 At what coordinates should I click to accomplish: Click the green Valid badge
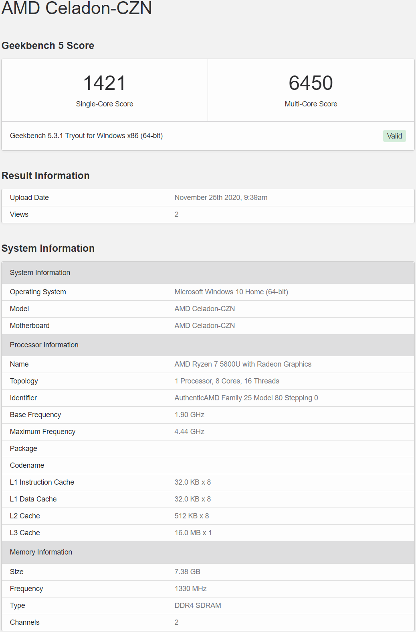[394, 136]
